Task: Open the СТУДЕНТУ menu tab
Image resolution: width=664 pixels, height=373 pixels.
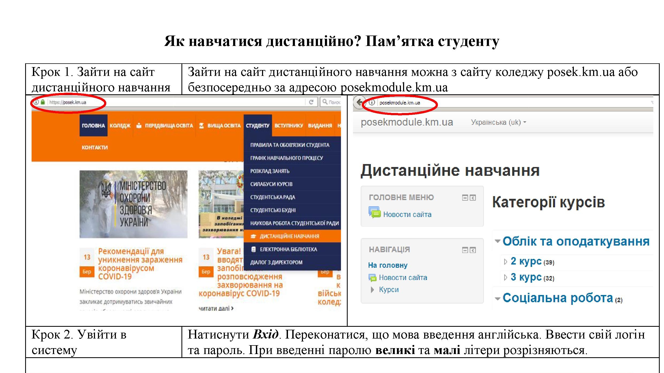Action: tap(257, 126)
